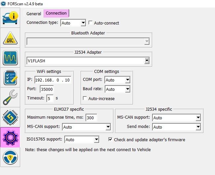215x175 pixels.
Task: Expand J2534 specific MS-CAN support dropdown
Action: pos(177,118)
